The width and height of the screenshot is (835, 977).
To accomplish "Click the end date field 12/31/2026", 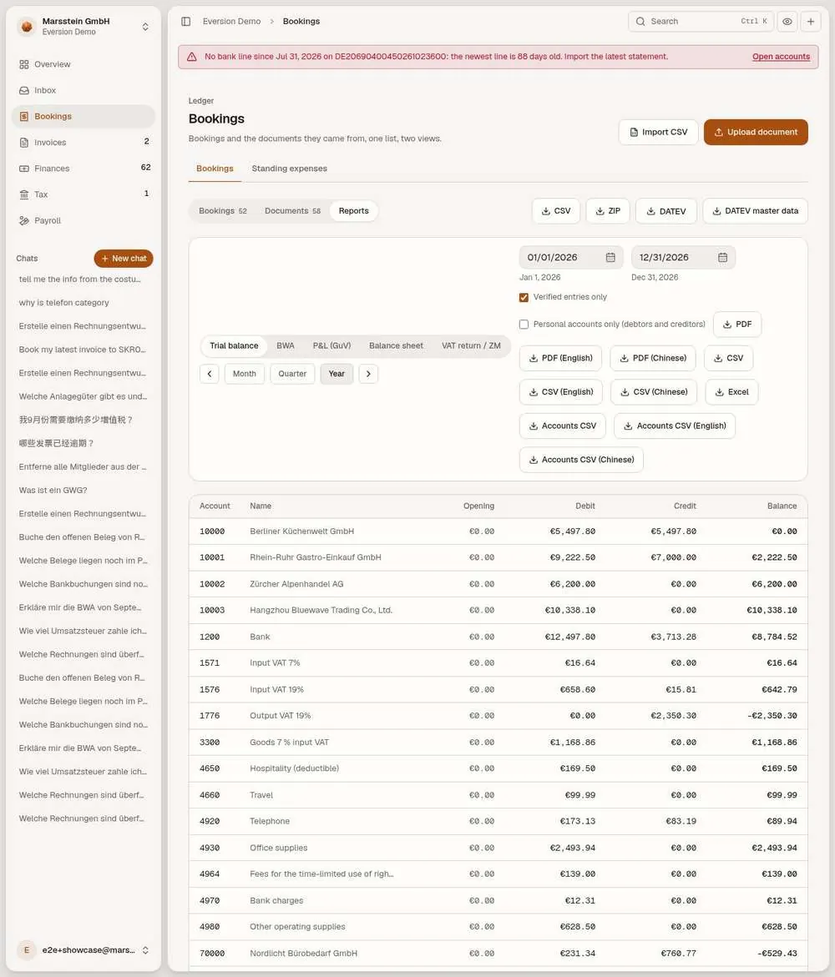I will tap(684, 257).
